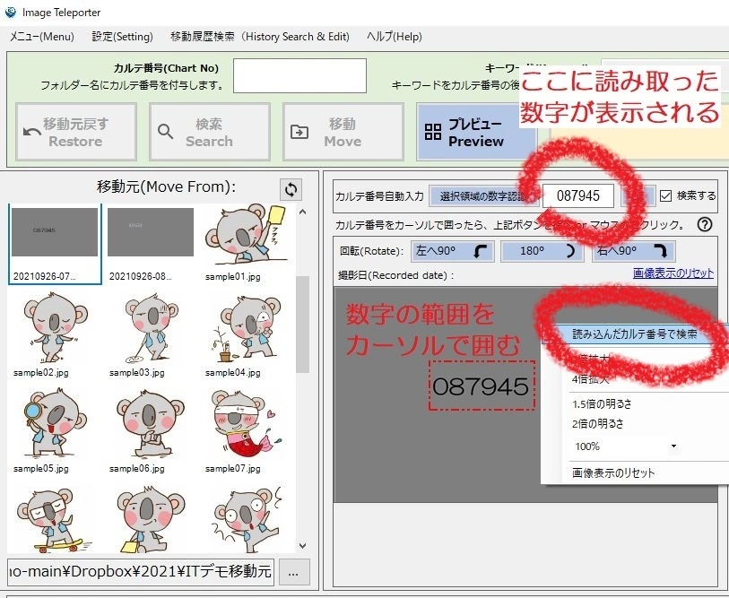Click the Search (検索) magnifier button
This screenshot has height=598, width=729.
pyautogui.click(x=209, y=132)
